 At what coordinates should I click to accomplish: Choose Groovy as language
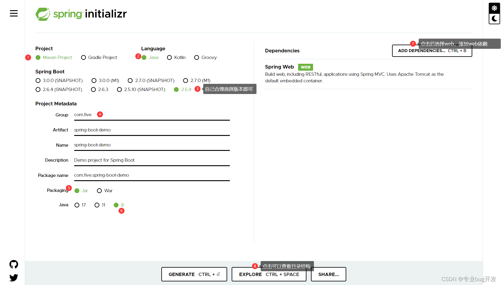click(205, 57)
